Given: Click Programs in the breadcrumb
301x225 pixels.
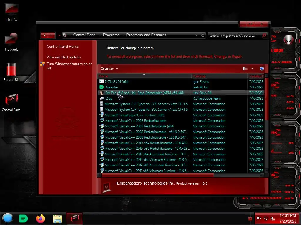Looking at the screenshot, I should (x=111, y=35).
